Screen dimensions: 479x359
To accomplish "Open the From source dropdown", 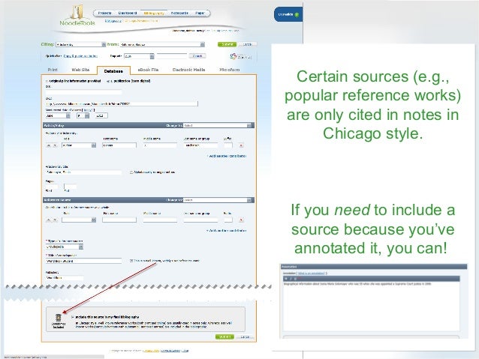I will pos(162,44).
